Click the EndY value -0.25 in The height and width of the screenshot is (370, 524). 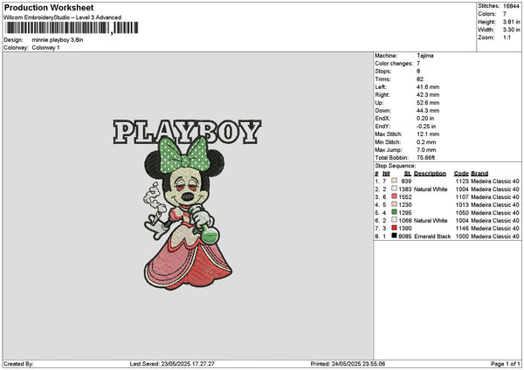coord(426,127)
